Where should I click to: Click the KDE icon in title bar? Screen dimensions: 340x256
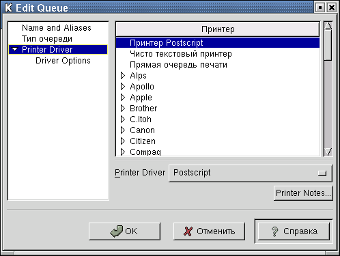pyautogui.click(x=8, y=8)
